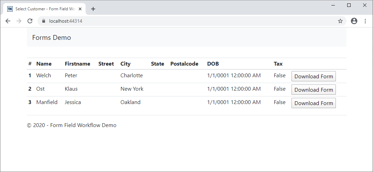The image size is (373, 172).
Task: View site security info via the lock icon
Action: pos(44,21)
